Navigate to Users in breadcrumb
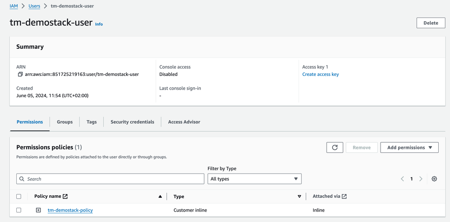 pos(34,6)
